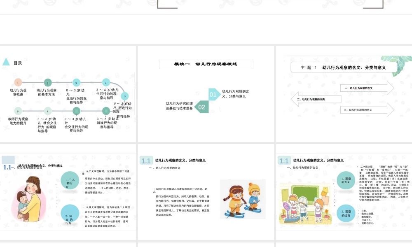
Task: Click the teal circle 2.观察的过程
Action: coord(346,213)
